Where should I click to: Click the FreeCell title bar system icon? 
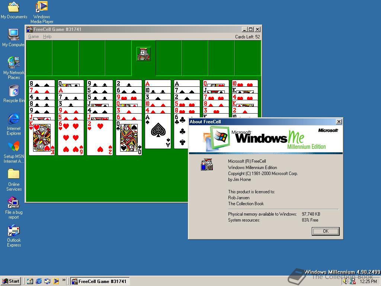30,29
